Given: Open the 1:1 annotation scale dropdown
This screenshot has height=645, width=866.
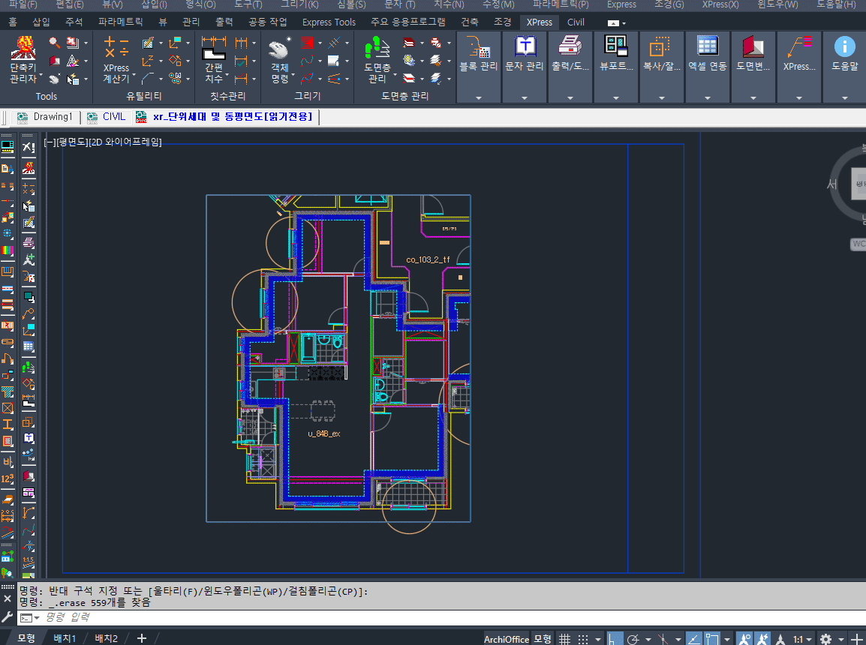Looking at the screenshot, I should [x=801, y=639].
